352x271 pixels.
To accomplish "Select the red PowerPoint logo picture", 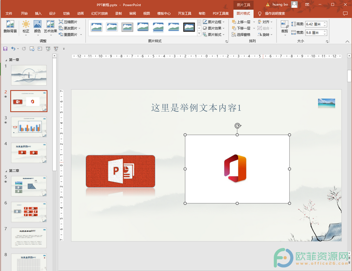I will (x=120, y=171).
